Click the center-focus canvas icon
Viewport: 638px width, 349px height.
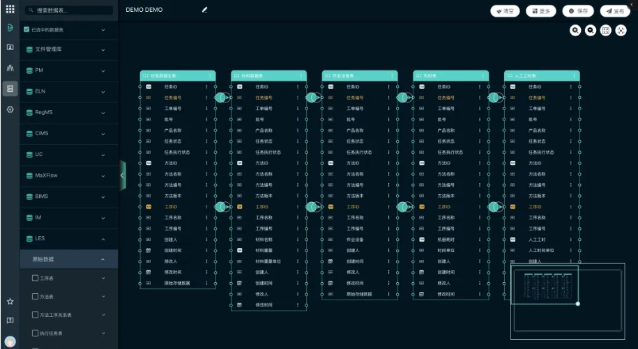point(621,31)
